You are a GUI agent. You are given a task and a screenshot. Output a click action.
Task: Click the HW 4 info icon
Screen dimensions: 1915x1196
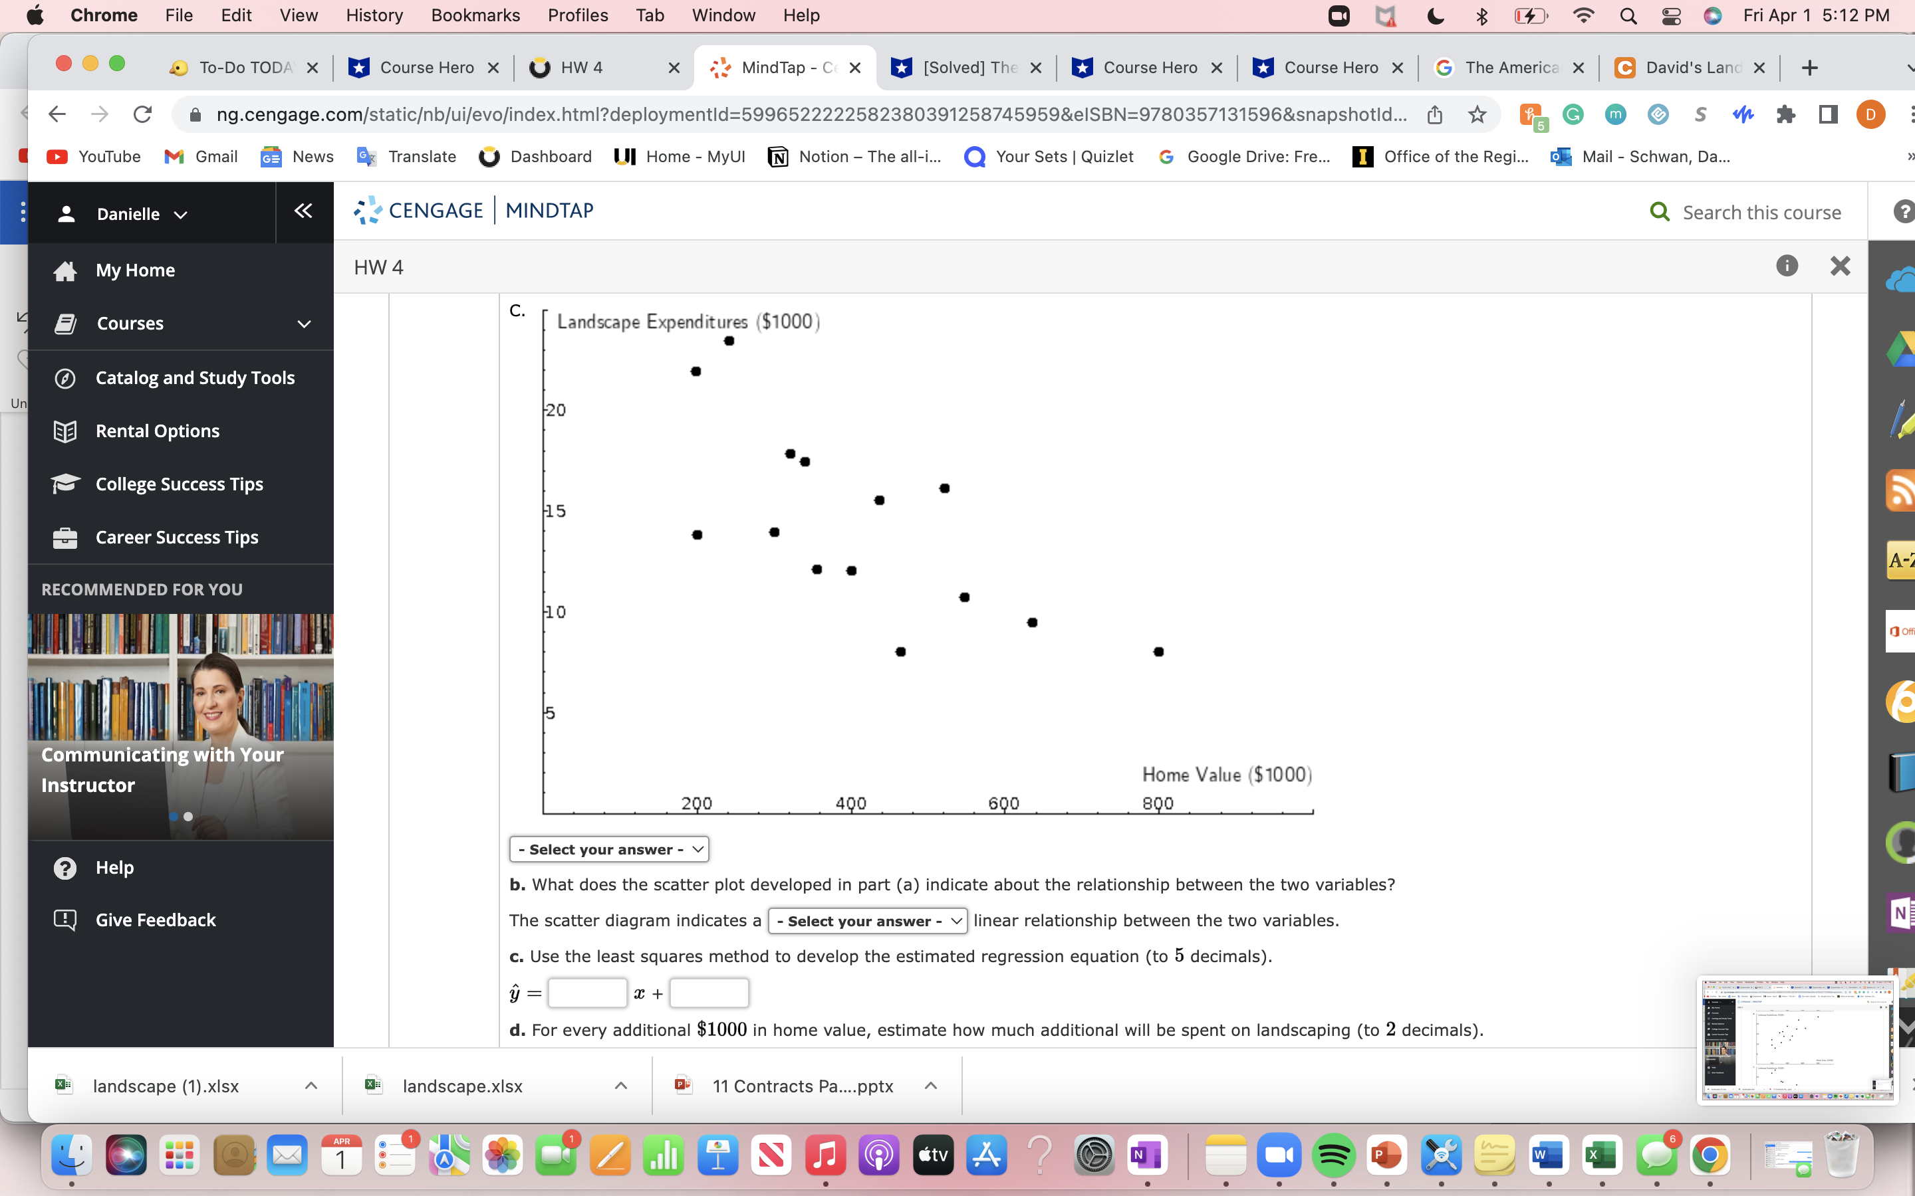pos(1787,266)
